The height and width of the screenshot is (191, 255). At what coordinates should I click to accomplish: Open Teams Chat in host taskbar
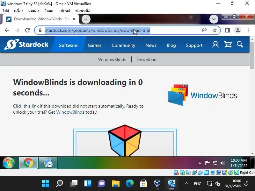[102, 184]
